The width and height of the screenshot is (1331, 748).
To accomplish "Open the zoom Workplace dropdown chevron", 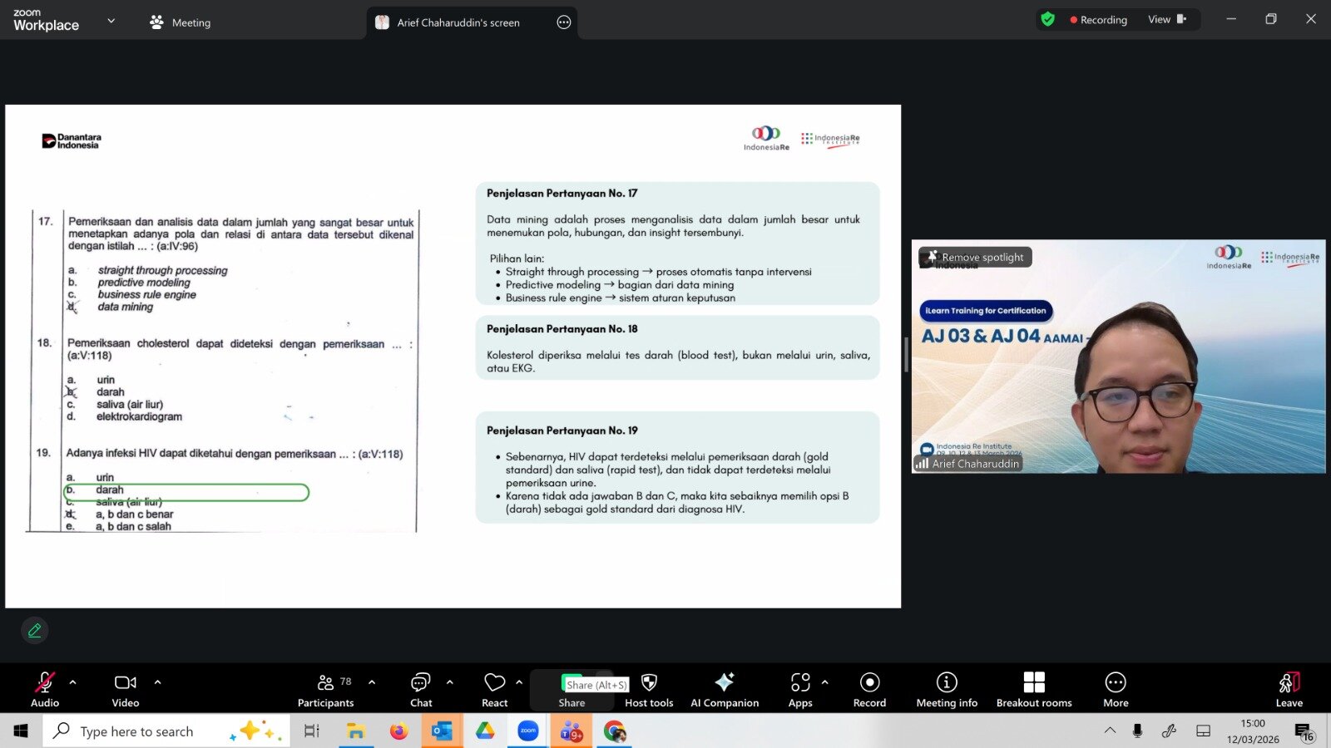I will coord(111,21).
